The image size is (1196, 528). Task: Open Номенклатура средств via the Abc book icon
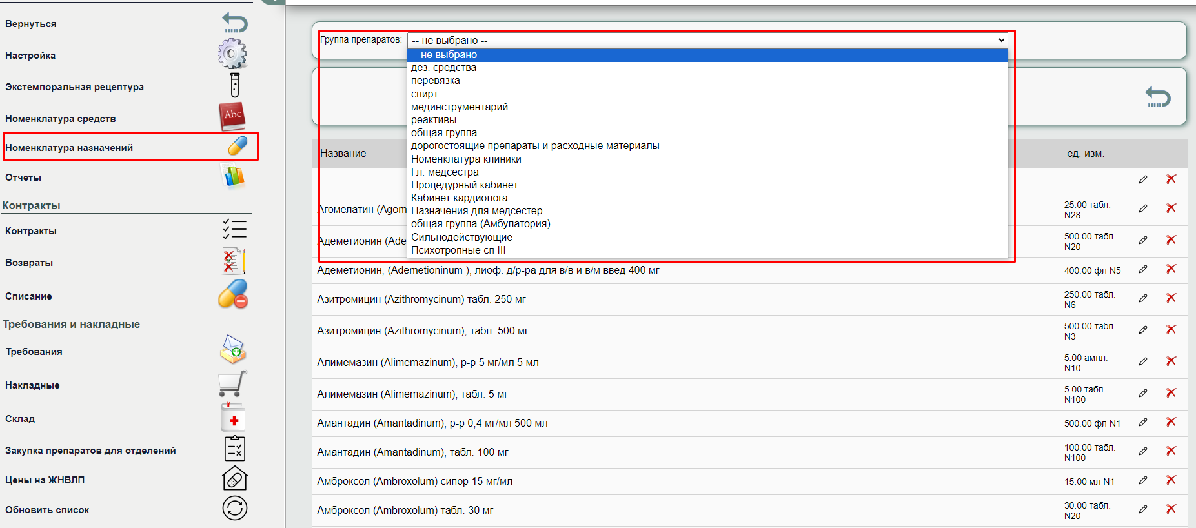point(232,116)
